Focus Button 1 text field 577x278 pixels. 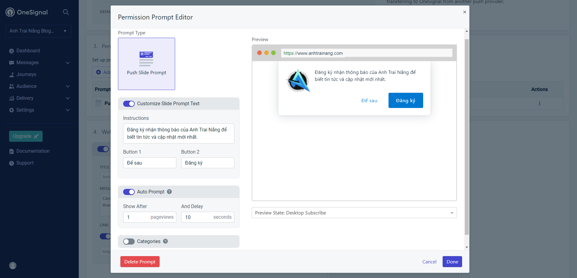150,163
